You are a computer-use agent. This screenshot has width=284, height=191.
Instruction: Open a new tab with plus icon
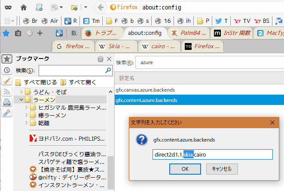point(40,33)
